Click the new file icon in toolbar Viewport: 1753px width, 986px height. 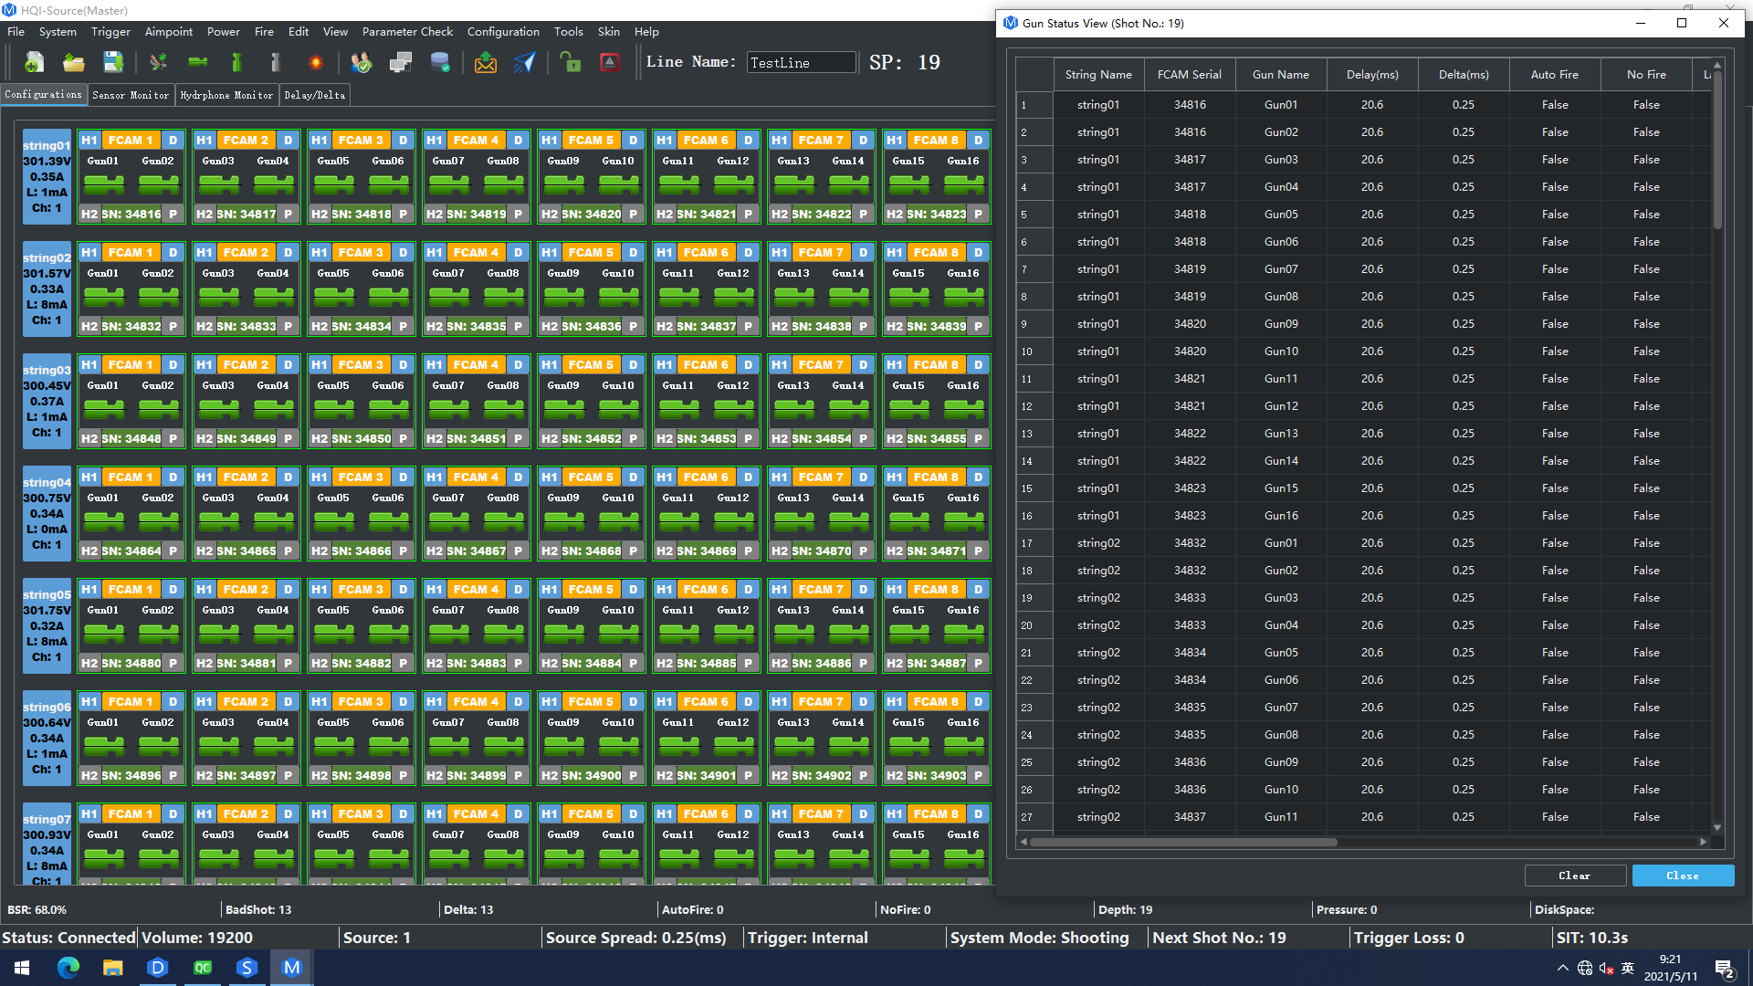(x=34, y=62)
